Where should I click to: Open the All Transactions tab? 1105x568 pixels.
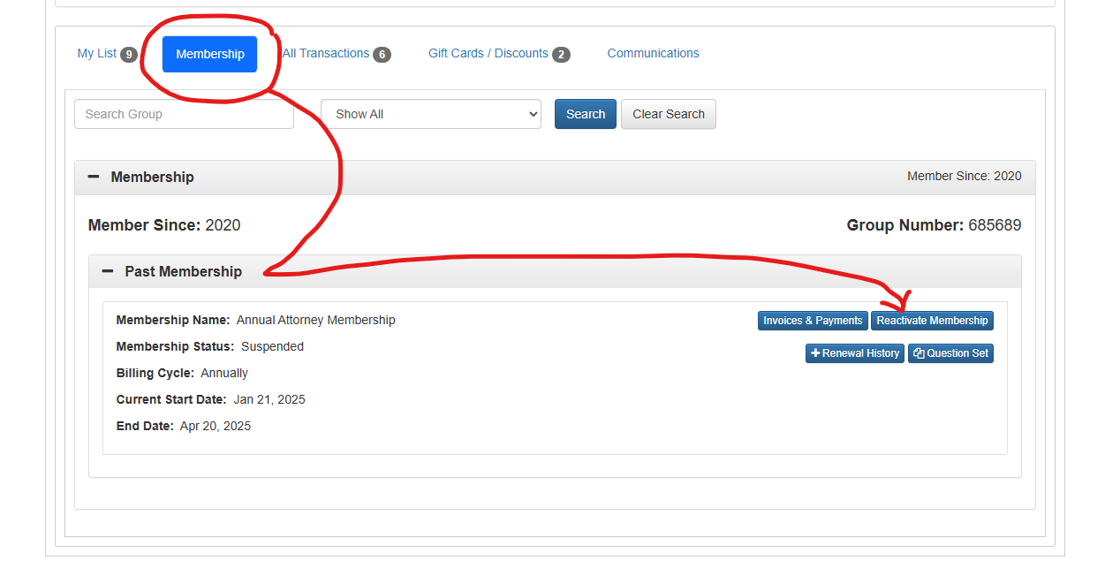327,54
